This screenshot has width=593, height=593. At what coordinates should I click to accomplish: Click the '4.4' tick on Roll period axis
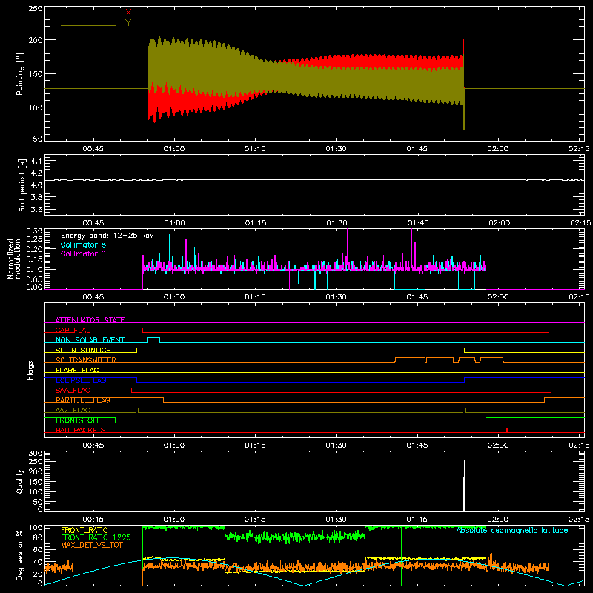[36, 161]
